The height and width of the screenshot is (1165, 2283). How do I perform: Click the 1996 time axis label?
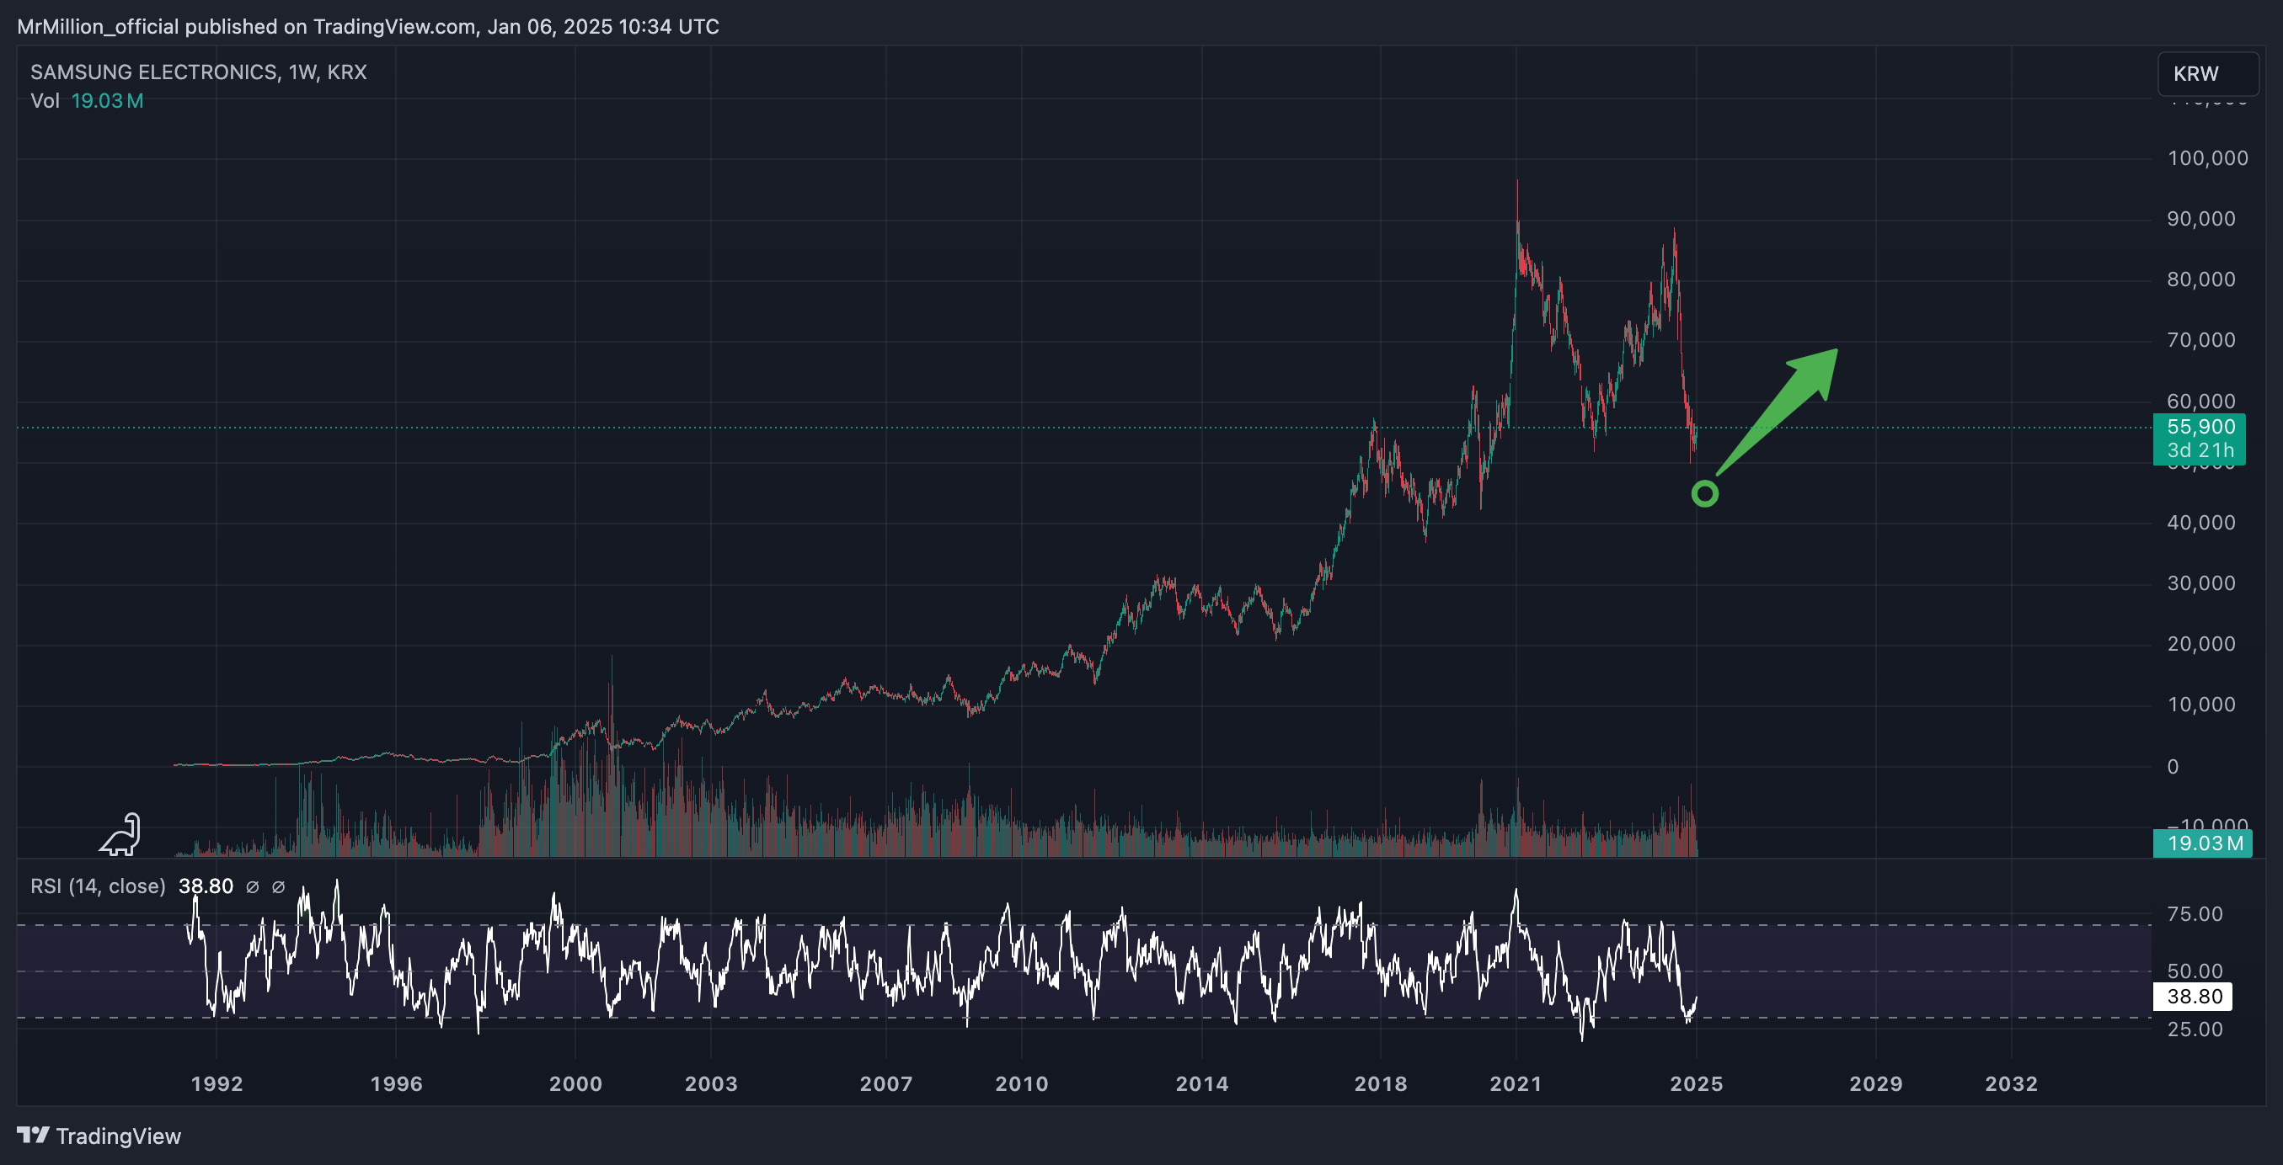pyautogui.click(x=396, y=1084)
